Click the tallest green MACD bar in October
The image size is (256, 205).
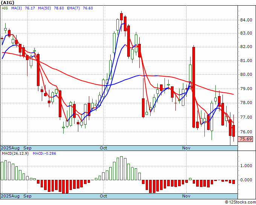coord(122,168)
